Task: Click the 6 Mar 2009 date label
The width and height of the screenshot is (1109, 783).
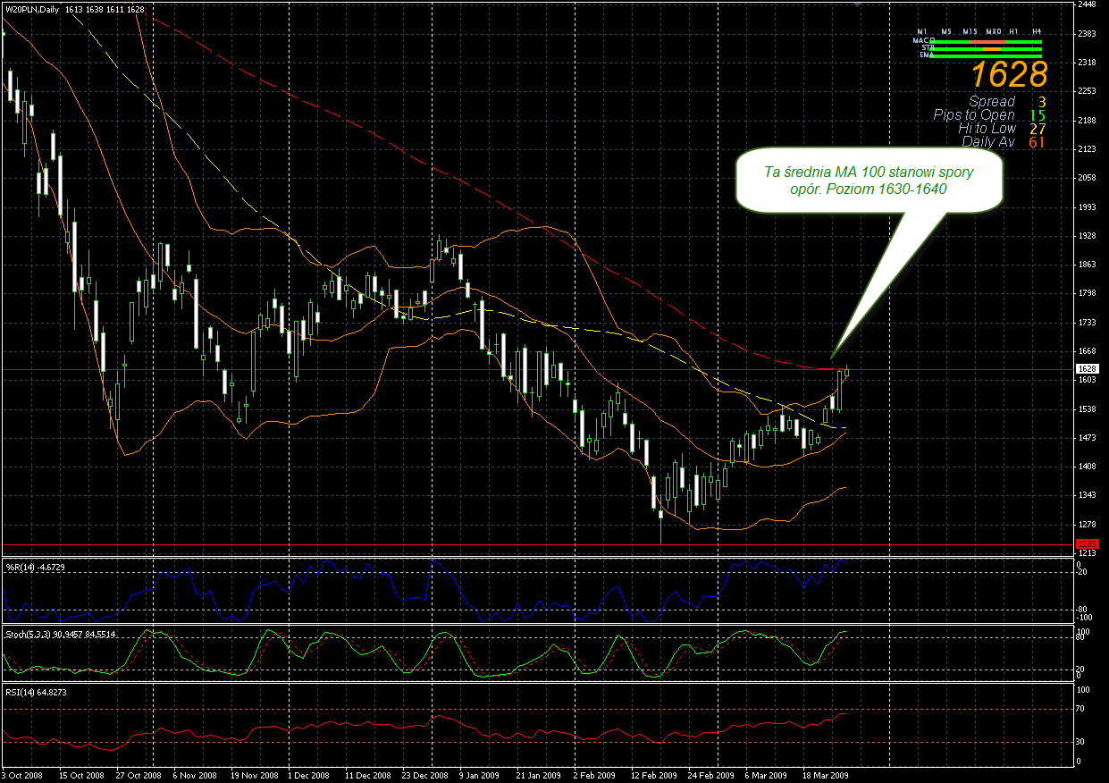Action: 767,776
